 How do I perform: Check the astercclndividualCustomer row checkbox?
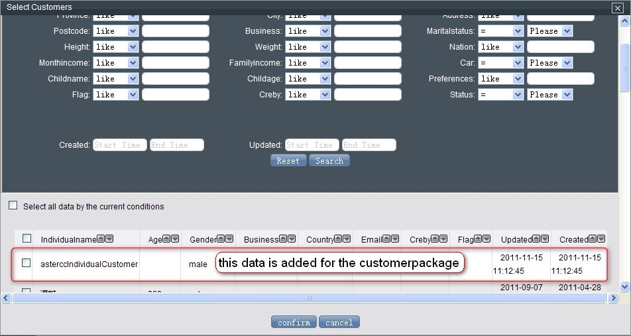click(27, 263)
